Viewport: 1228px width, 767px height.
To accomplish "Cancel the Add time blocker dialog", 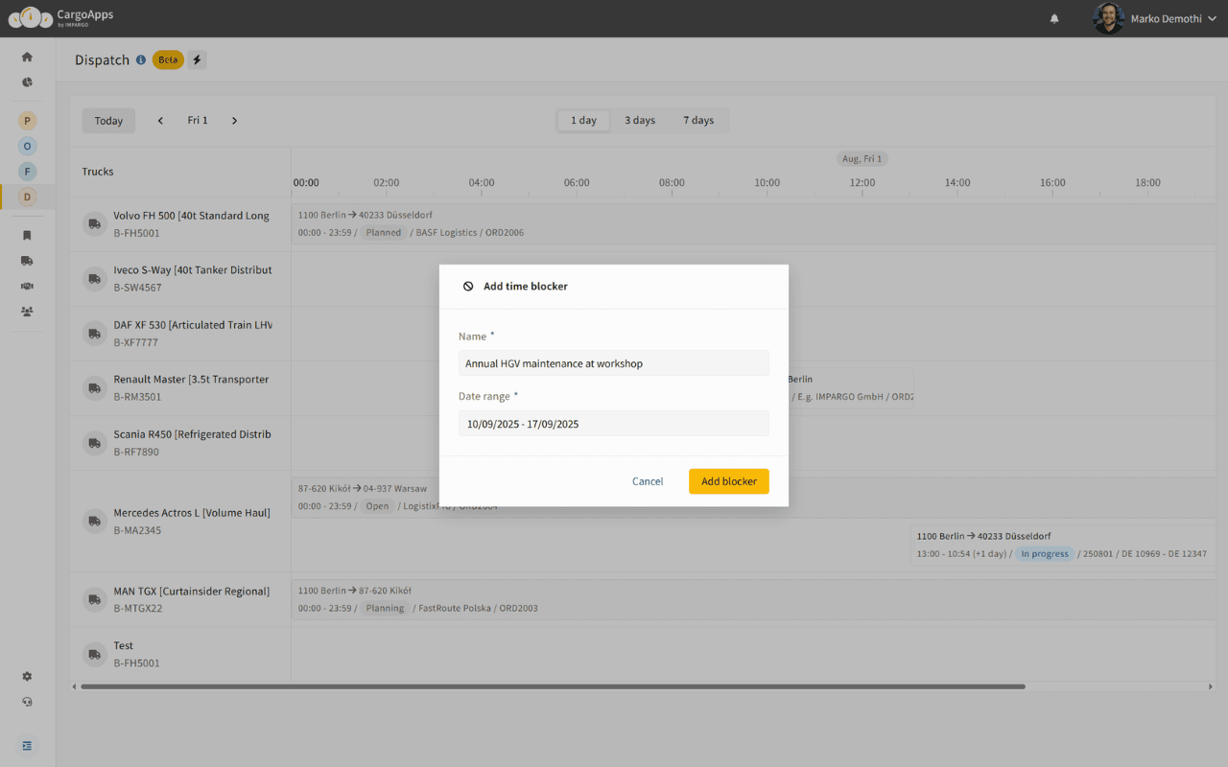I will point(648,480).
